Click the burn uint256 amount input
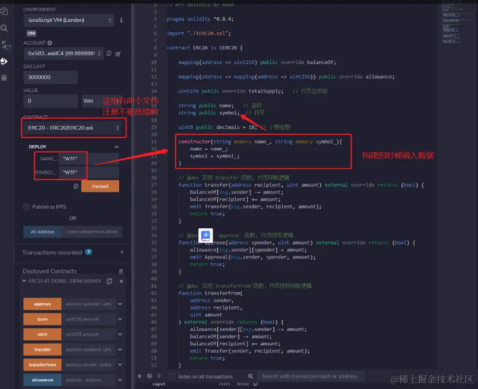Viewport: 478px width, 389px height. pos(89,319)
